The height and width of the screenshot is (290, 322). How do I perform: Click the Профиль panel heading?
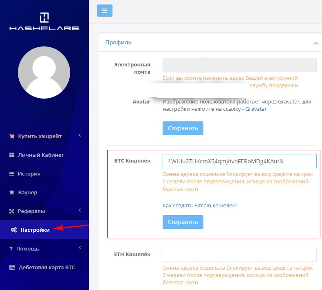(118, 42)
